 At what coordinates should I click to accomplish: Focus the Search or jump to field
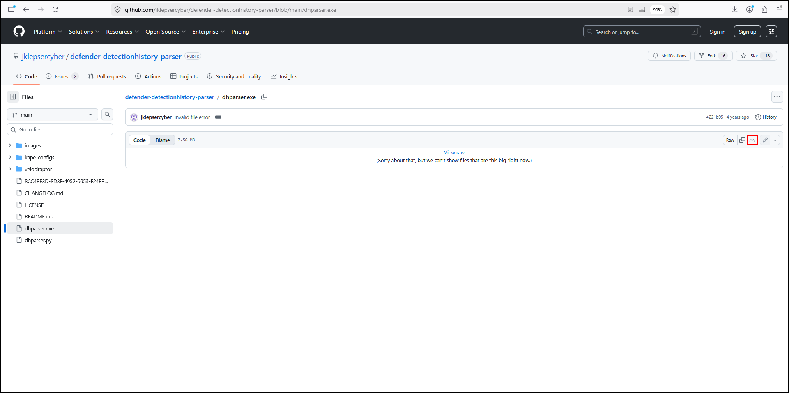point(642,32)
